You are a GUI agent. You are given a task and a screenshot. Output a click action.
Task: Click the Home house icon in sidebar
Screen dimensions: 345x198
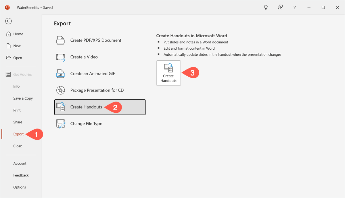point(9,34)
